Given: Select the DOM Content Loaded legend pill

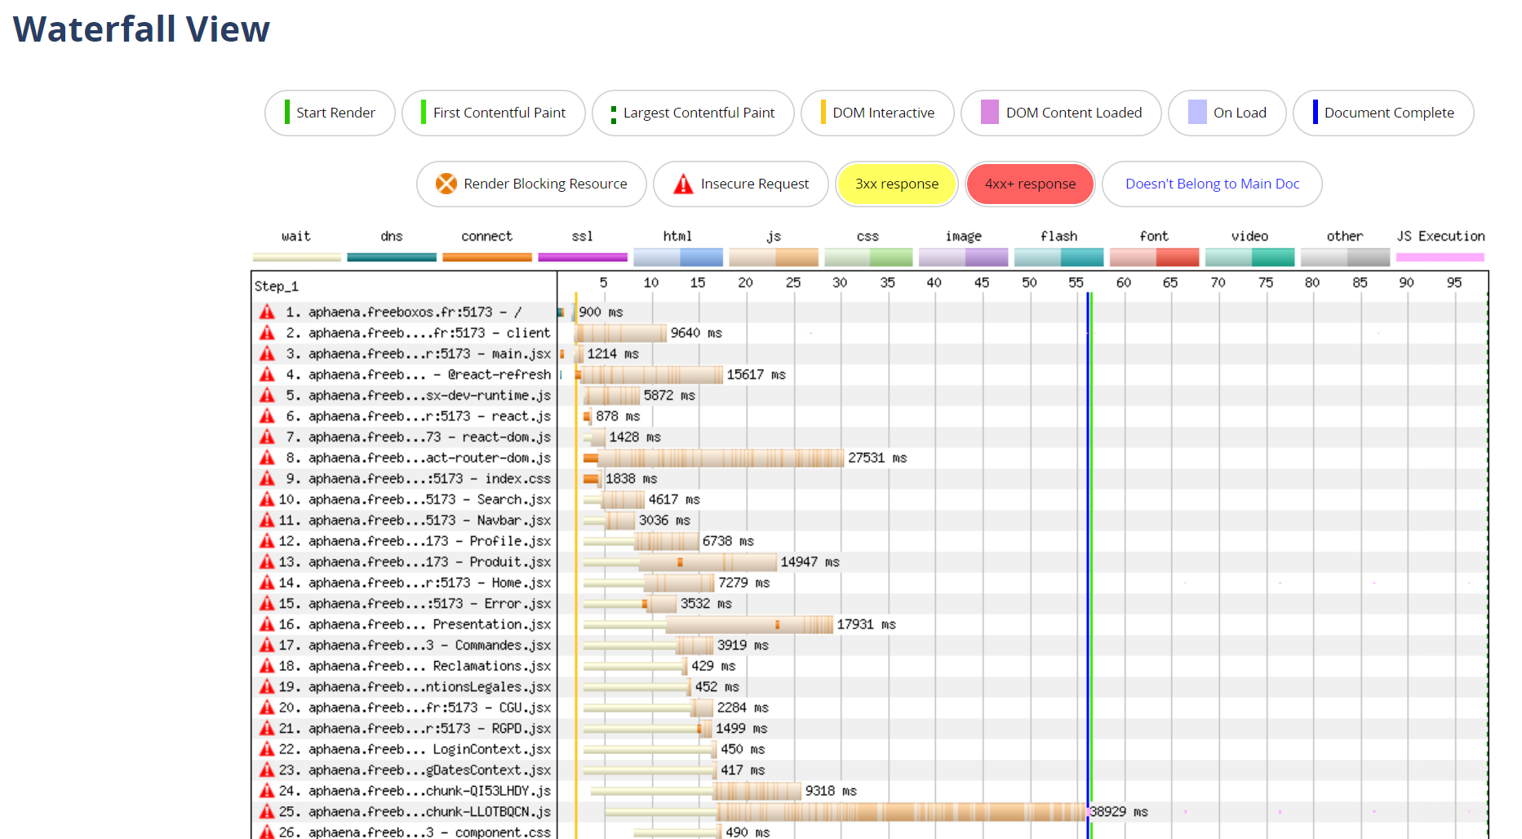Looking at the screenshot, I should [1061, 113].
